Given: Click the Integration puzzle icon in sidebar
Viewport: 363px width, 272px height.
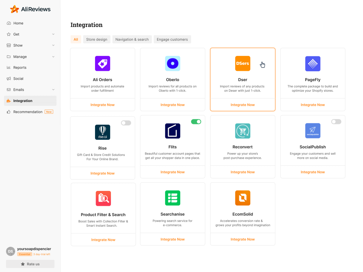Looking at the screenshot, I should 9,101.
